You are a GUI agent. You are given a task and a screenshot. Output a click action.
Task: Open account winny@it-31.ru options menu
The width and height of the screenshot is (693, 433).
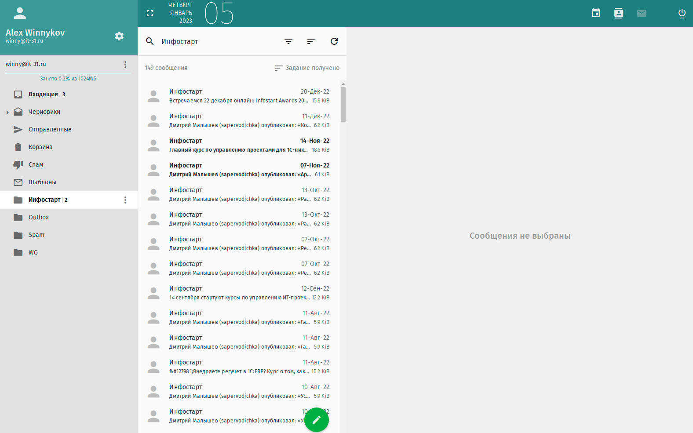(125, 65)
